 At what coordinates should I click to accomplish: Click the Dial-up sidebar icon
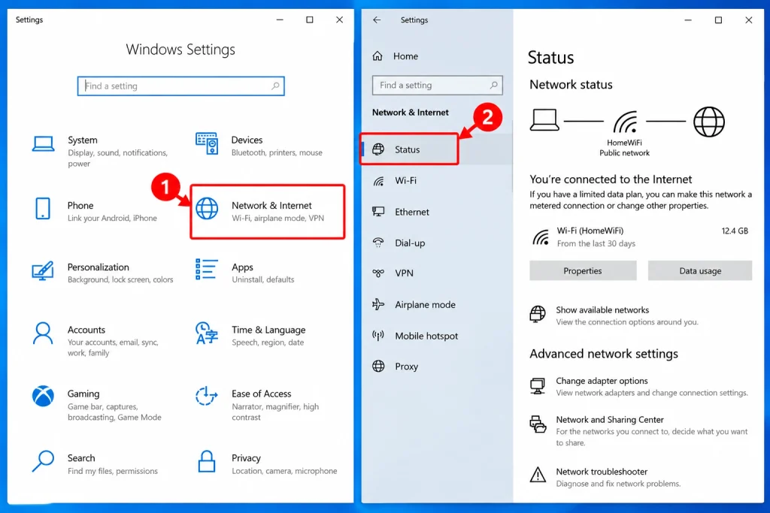(378, 243)
